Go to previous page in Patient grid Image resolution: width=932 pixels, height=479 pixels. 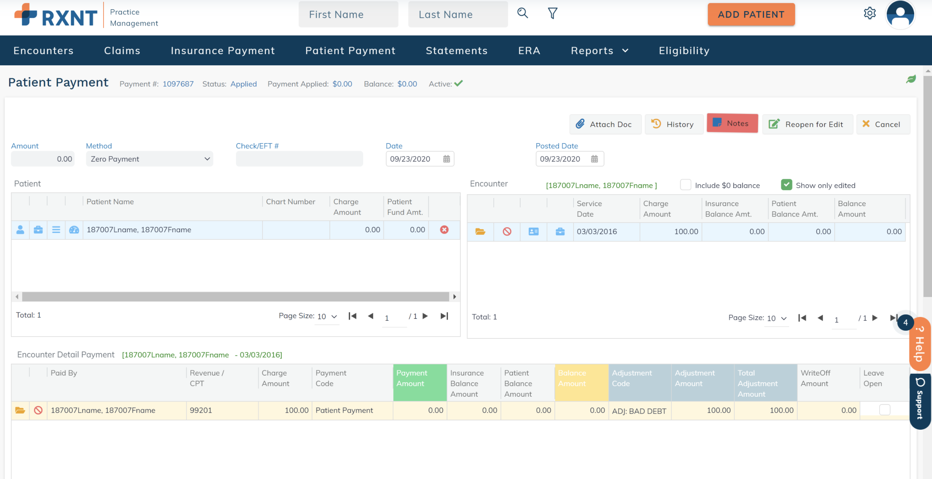(x=370, y=316)
